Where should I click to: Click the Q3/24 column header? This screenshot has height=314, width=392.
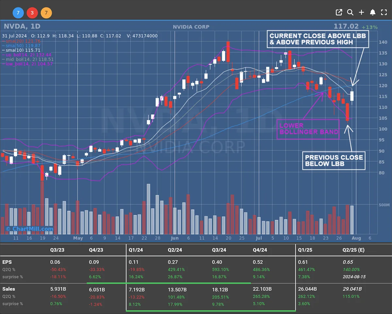click(219, 250)
